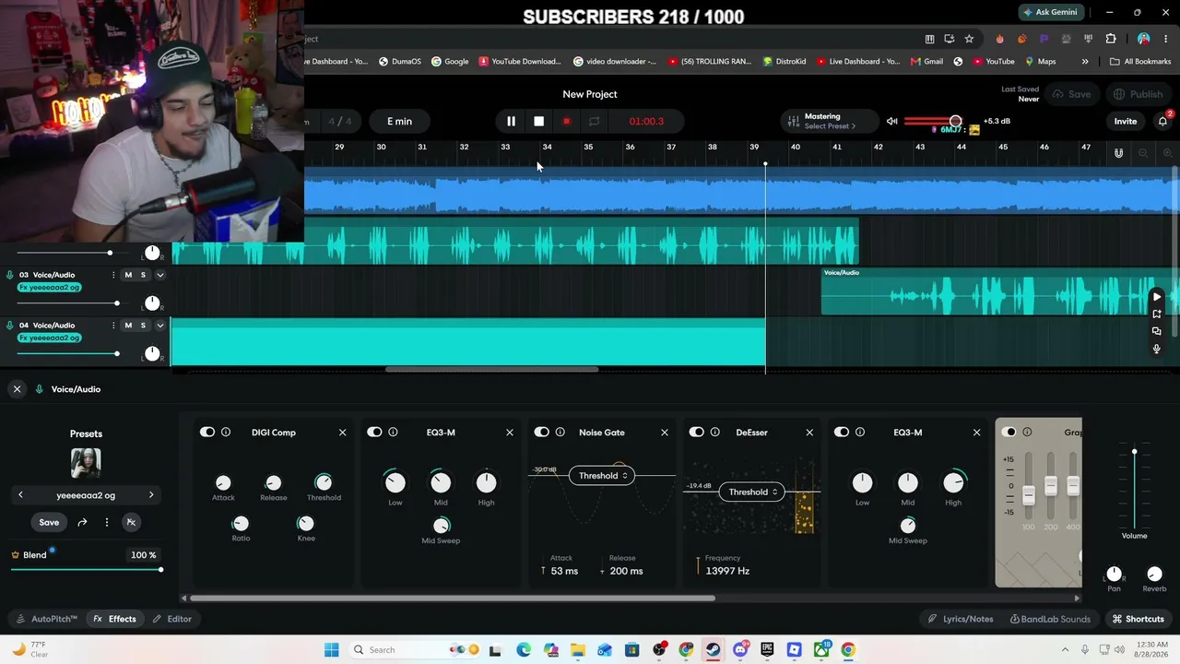Toggle first EQ3-M effect power switch
Image resolution: width=1180 pixels, height=664 pixels.
tap(374, 432)
